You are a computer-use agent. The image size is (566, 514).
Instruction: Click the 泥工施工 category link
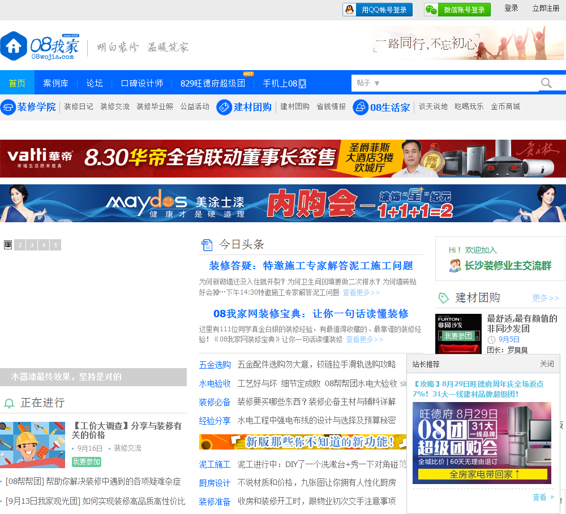click(215, 465)
